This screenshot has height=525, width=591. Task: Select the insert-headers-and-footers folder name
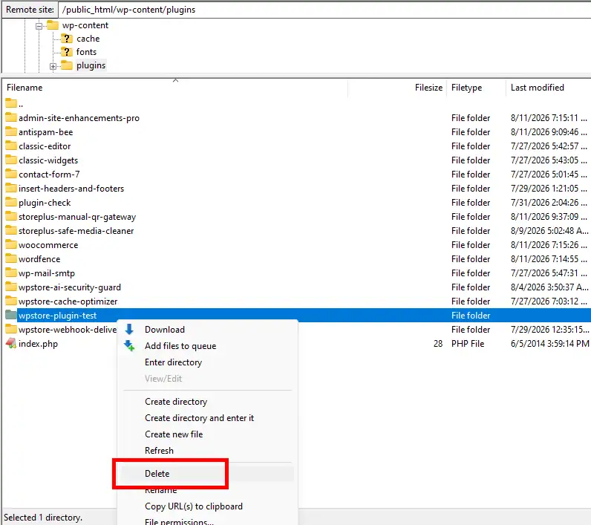tap(71, 188)
